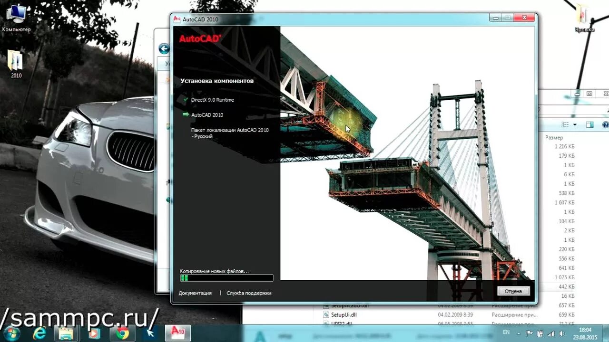Click the 16 КБ size cell
The height and width of the screenshot is (342, 609).
point(568,296)
